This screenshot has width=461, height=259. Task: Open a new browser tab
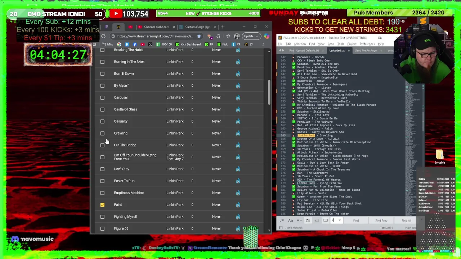(223, 27)
